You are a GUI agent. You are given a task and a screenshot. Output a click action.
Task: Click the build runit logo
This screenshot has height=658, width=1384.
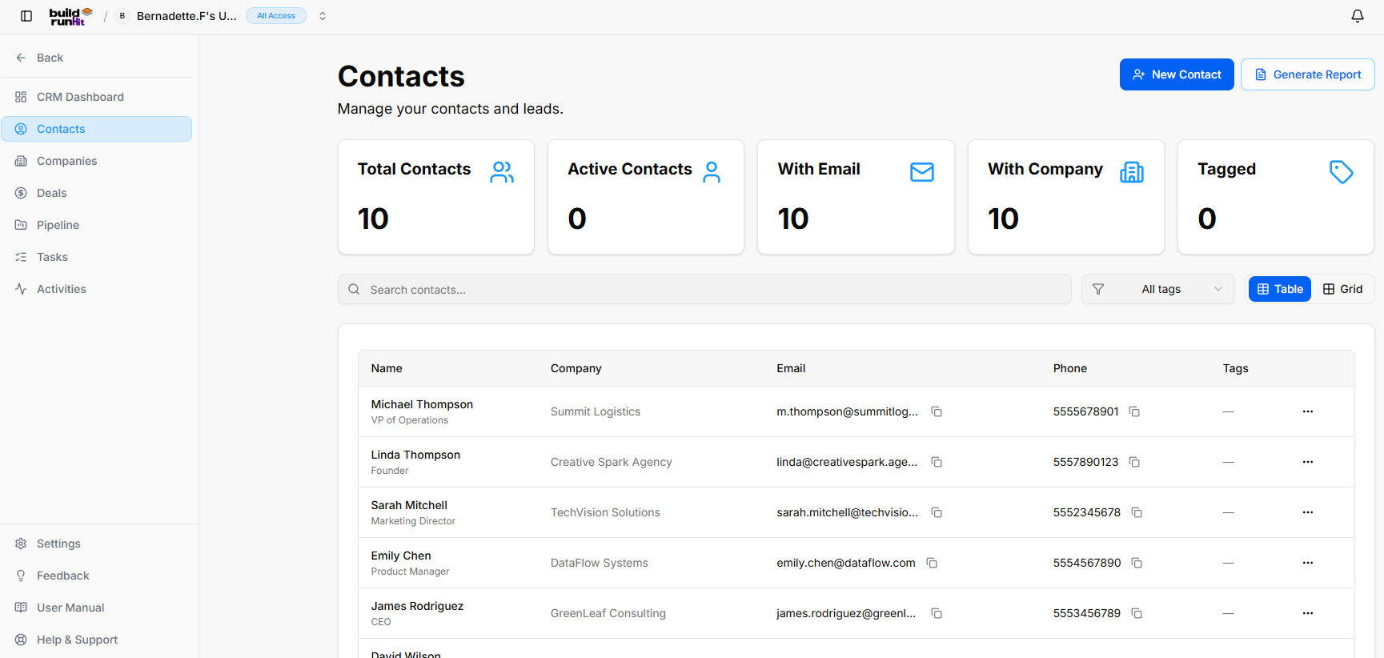(70, 16)
